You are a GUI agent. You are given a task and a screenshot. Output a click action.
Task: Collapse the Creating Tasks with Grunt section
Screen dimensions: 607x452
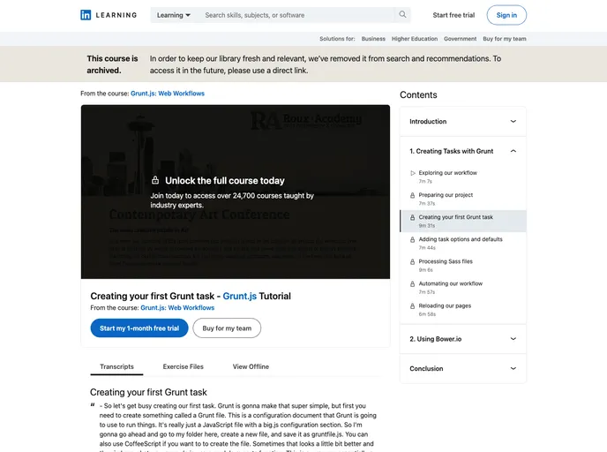(x=462, y=151)
